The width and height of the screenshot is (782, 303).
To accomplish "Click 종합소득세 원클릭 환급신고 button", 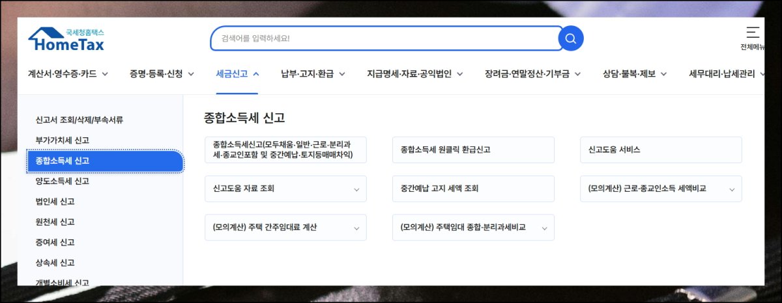I will click(x=473, y=150).
